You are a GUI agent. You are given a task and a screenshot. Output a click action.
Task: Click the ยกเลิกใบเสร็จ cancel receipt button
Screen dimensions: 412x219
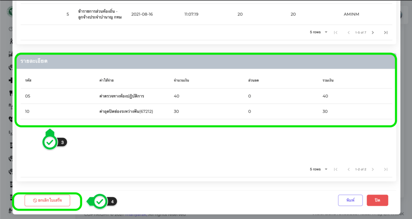[x=47, y=200]
